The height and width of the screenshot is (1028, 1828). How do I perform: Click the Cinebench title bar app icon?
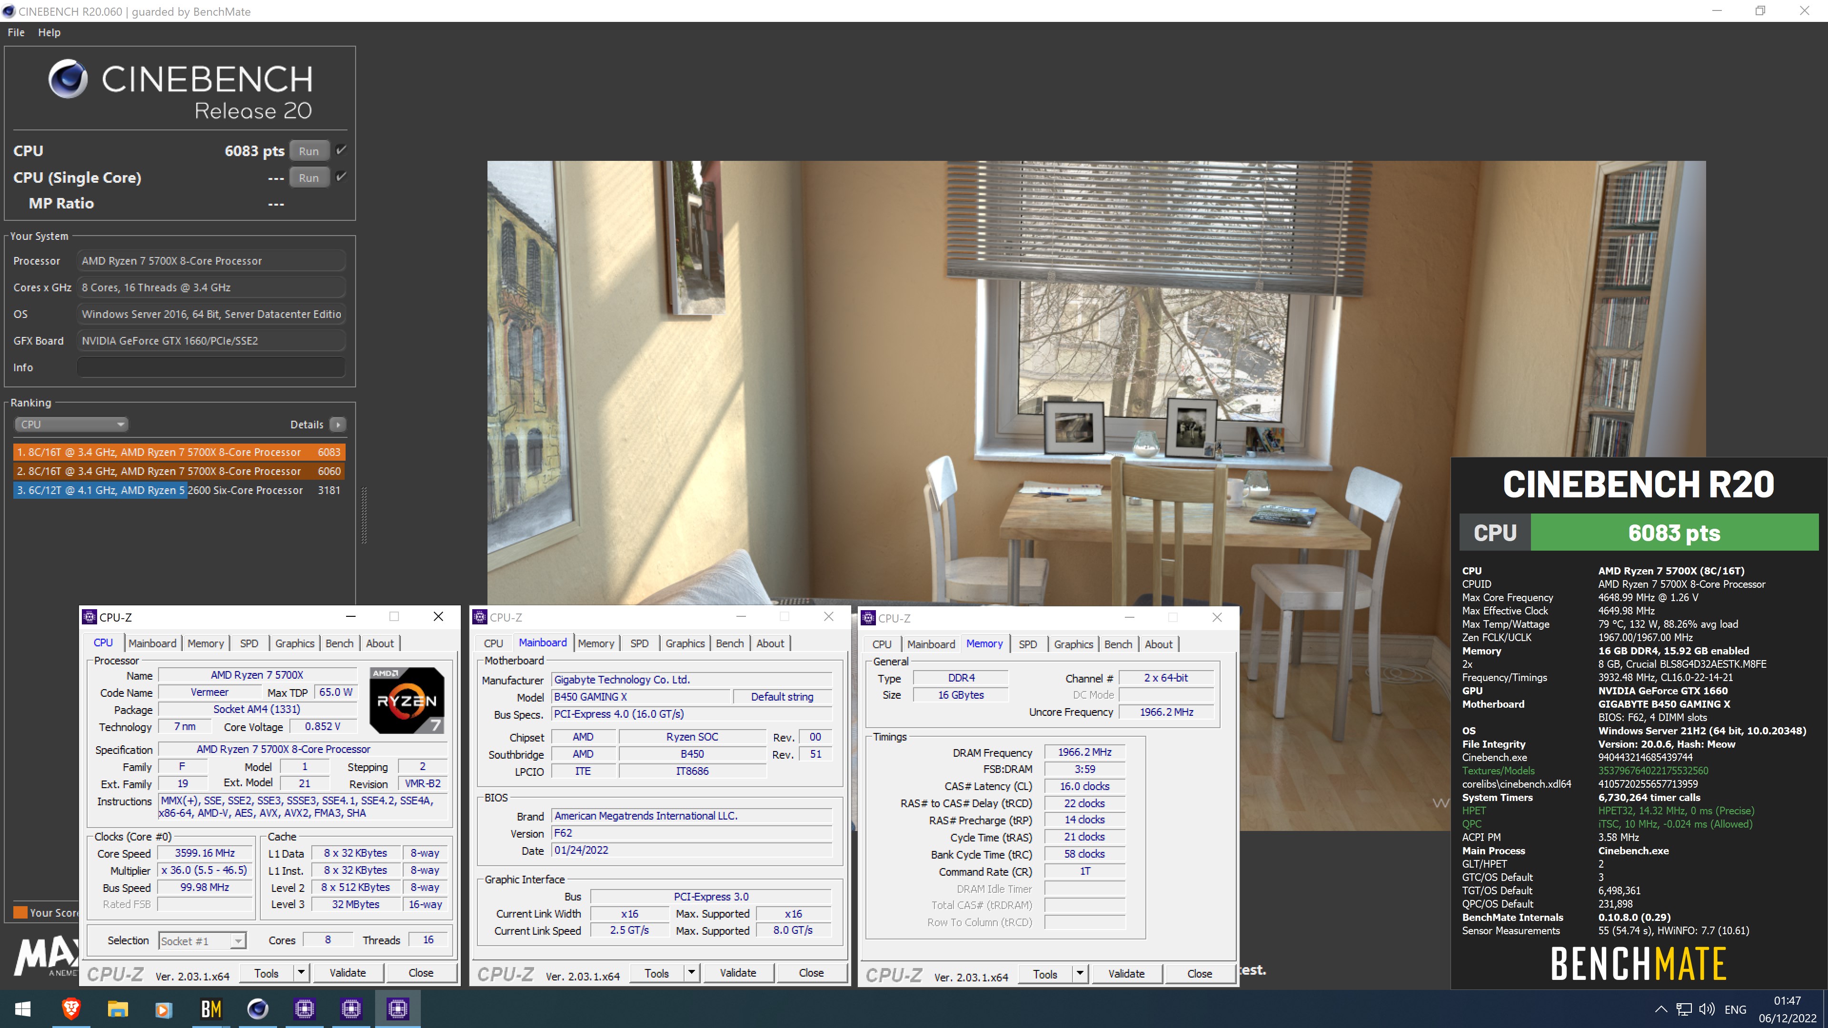pos(9,11)
